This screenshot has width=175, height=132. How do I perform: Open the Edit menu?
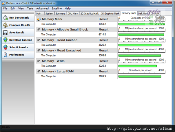[13, 8]
